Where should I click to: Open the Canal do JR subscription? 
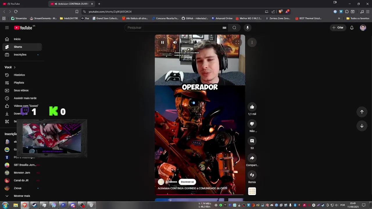point(22,180)
